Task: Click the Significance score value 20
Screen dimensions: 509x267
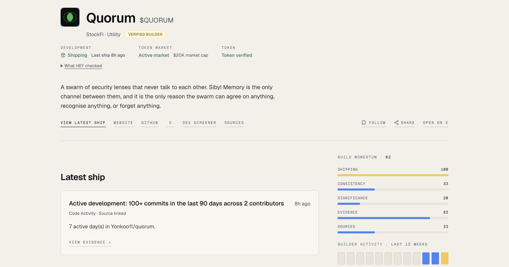Action: [445, 198]
